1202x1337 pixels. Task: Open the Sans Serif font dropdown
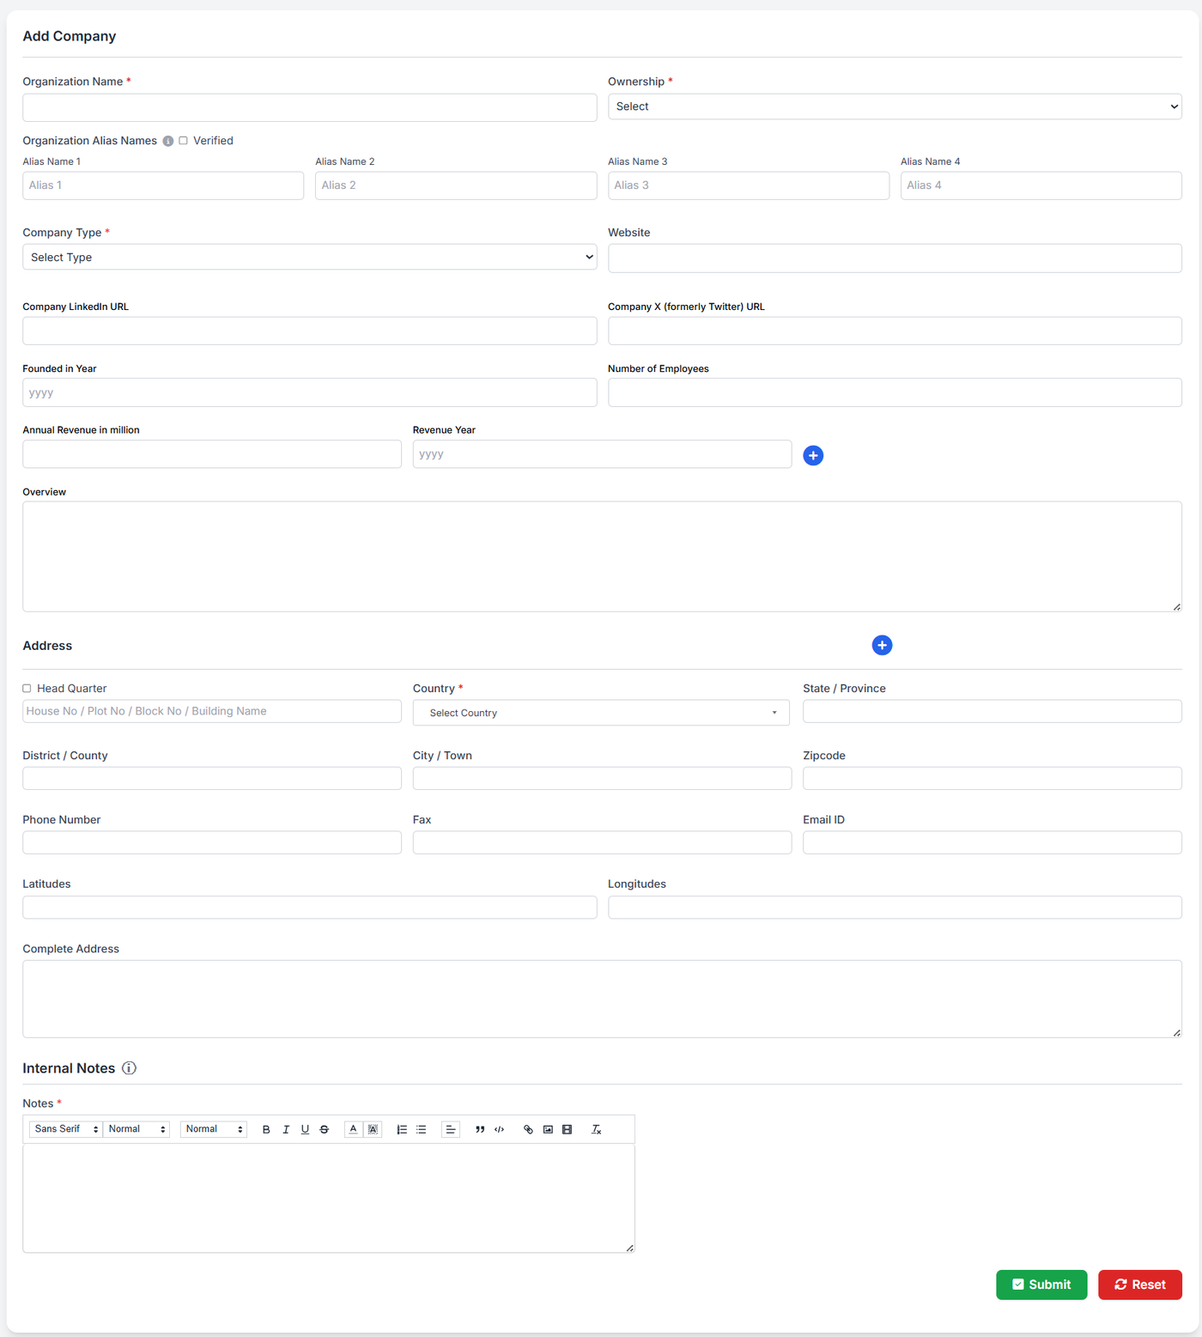click(x=66, y=1129)
